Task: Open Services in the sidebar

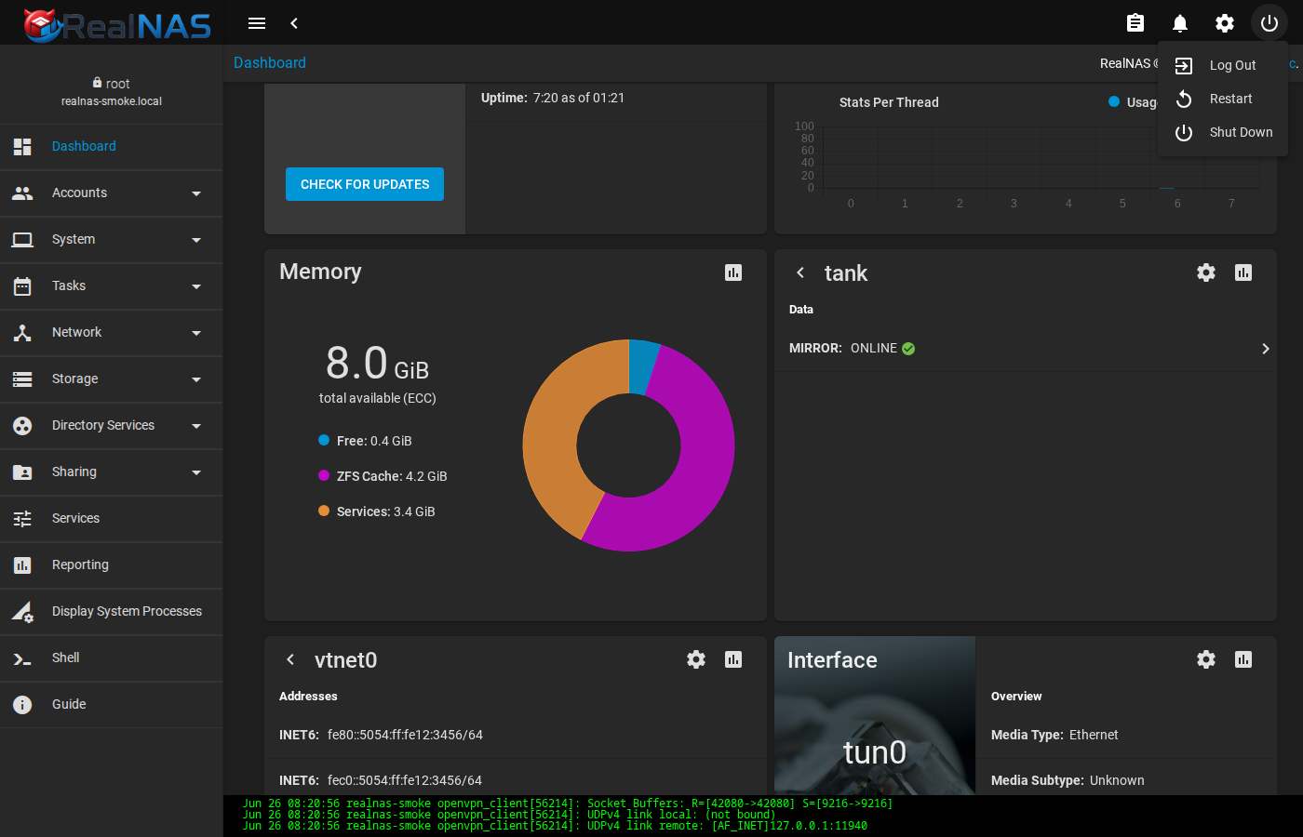Action: tap(112, 519)
